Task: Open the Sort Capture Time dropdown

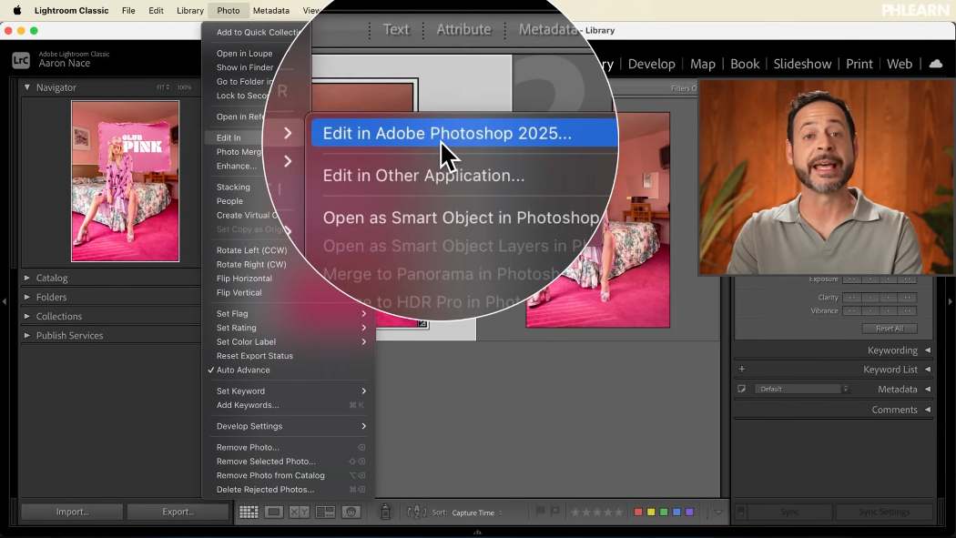Action: (x=477, y=513)
